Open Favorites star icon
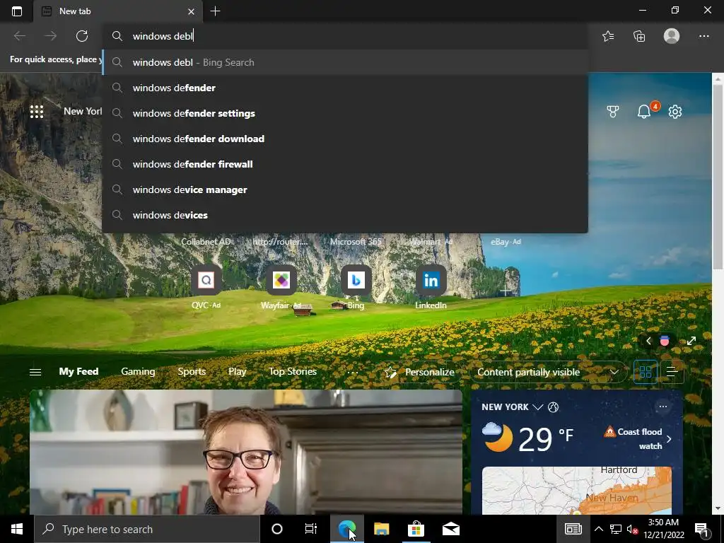 [608, 36]
